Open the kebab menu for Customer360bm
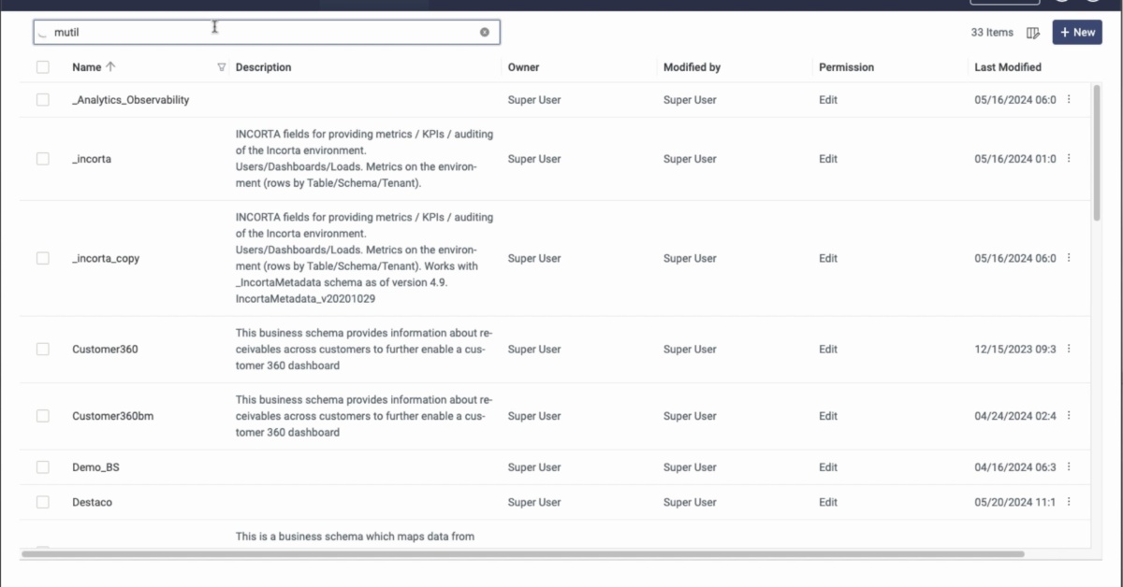 coord(1069,416)
